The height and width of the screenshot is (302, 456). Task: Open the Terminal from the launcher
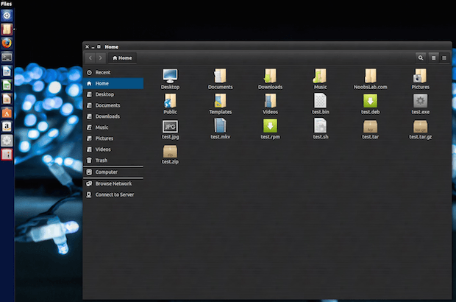(x=7, y=57)
